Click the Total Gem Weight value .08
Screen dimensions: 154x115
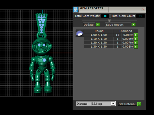pyautogui.click(x=105, y=16)
